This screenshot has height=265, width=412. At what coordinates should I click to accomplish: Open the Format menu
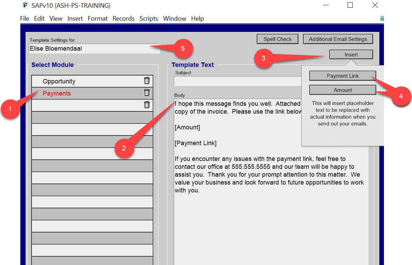[97, 19]
